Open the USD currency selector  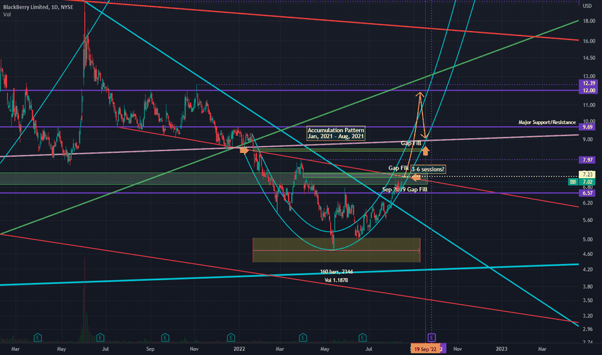[x=587, y=6]
